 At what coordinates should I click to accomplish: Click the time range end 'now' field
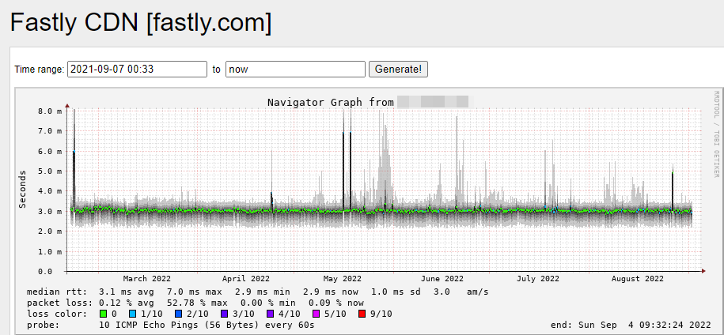295,69
